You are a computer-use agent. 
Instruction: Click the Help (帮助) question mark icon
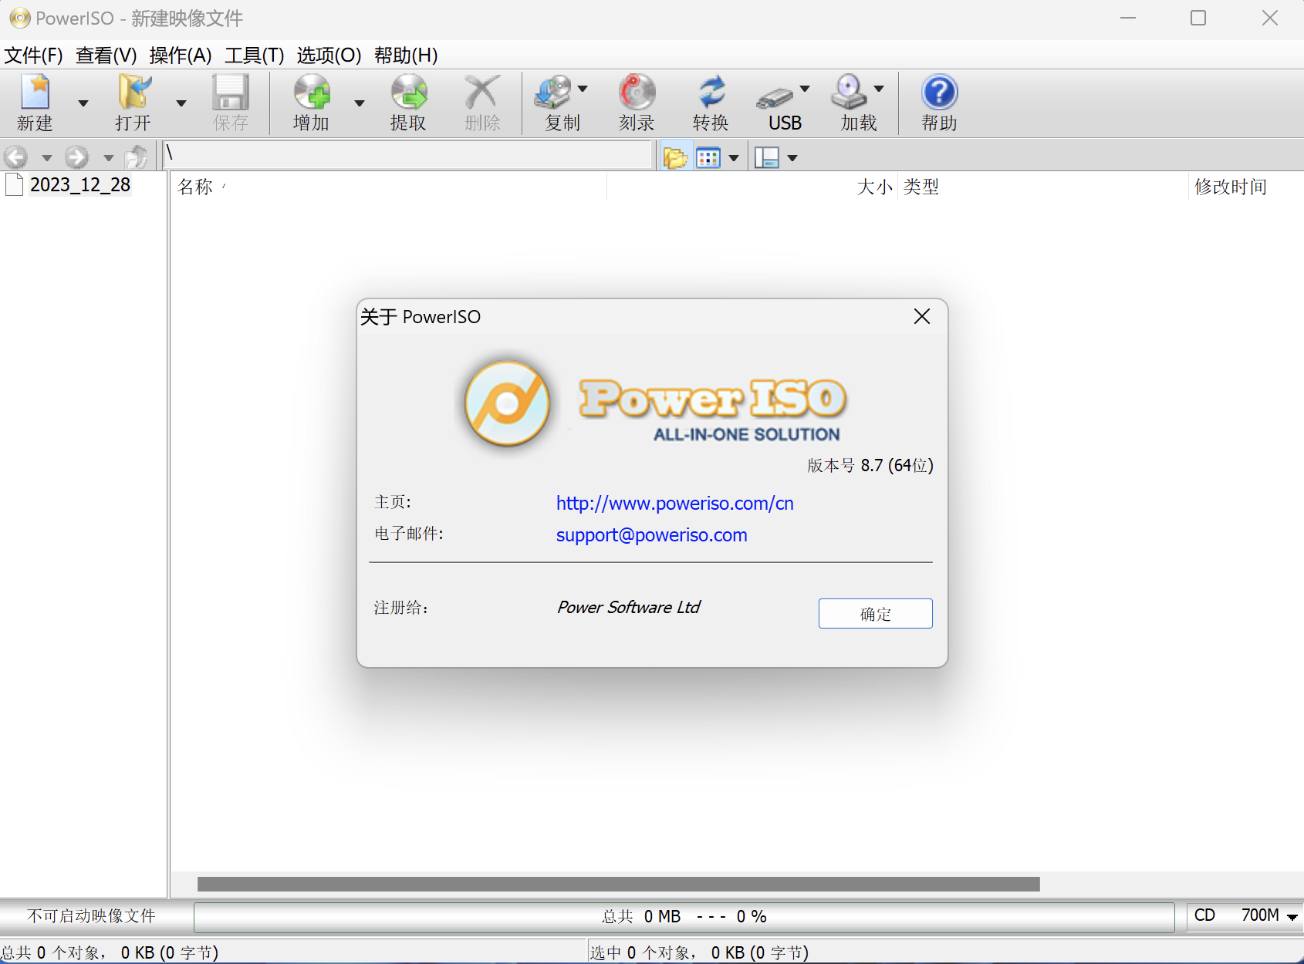pyautogui.click(x=939, y=93)
